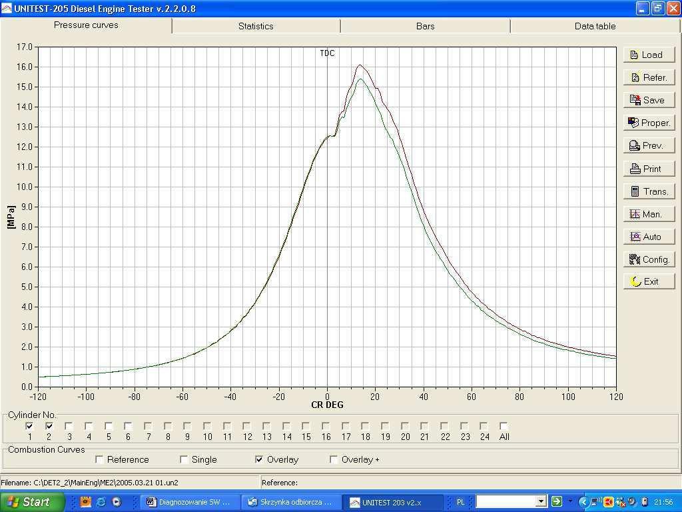Enable the Single combustion curve checkbox
The image size is (682, 512).
tap(184, 459)
